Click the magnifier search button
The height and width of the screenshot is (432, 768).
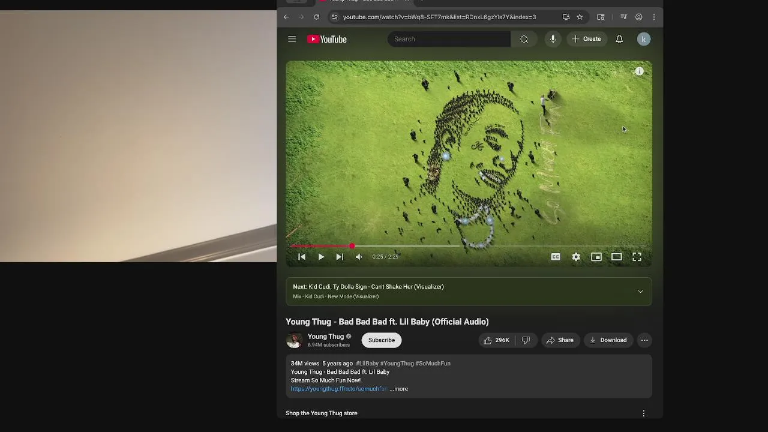tap(524, 39)
